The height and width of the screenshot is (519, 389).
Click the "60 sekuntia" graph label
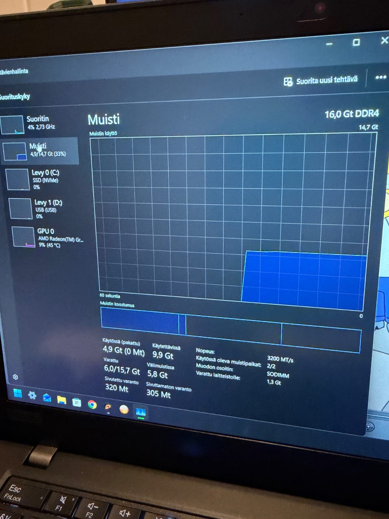pos(110,296)
